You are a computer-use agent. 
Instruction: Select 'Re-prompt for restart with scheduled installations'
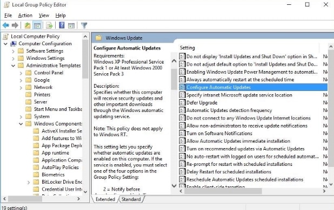click(239, 164)
